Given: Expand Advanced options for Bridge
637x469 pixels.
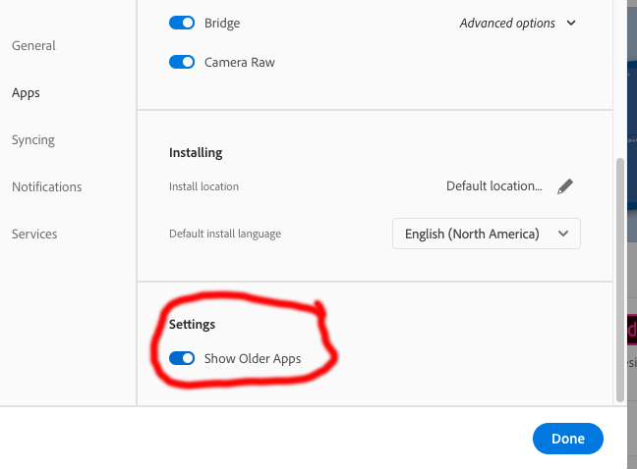Looking at the screenshot, I should pyautogui.click(x=507, y=23).
